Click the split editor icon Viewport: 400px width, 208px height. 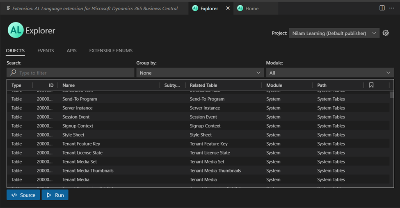pyautogui.click(x=382, y=8)
